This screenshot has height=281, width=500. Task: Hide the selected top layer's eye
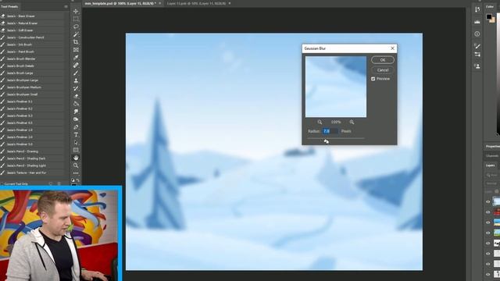point(487,201)
